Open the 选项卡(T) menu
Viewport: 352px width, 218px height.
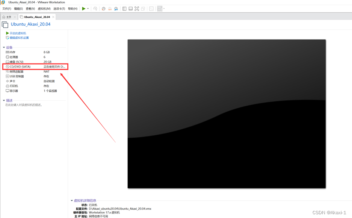pos(59,9)
